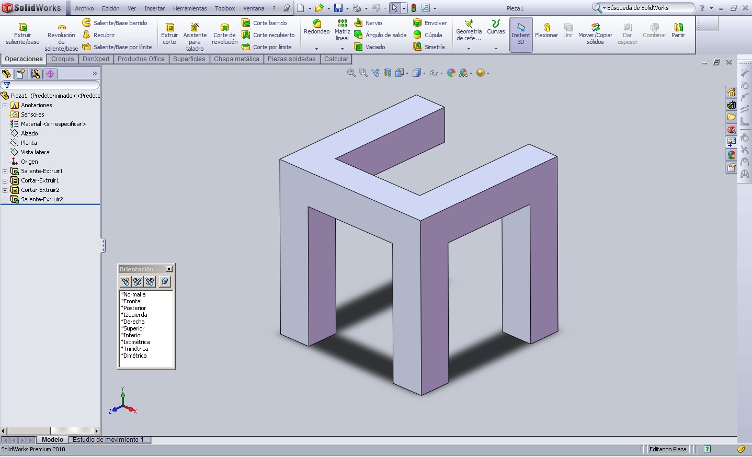Click the Búsqueda de SolidWorks search box

tap(643, 8)
